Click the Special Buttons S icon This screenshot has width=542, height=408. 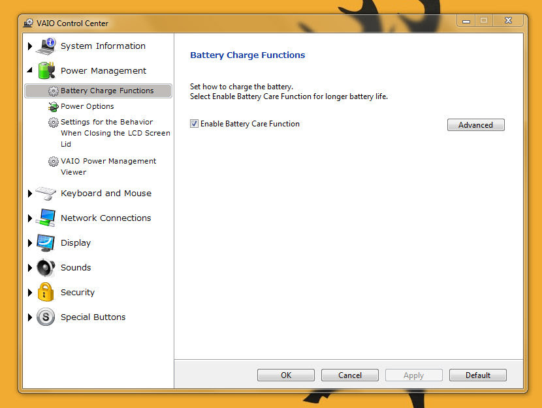[46, 317]
